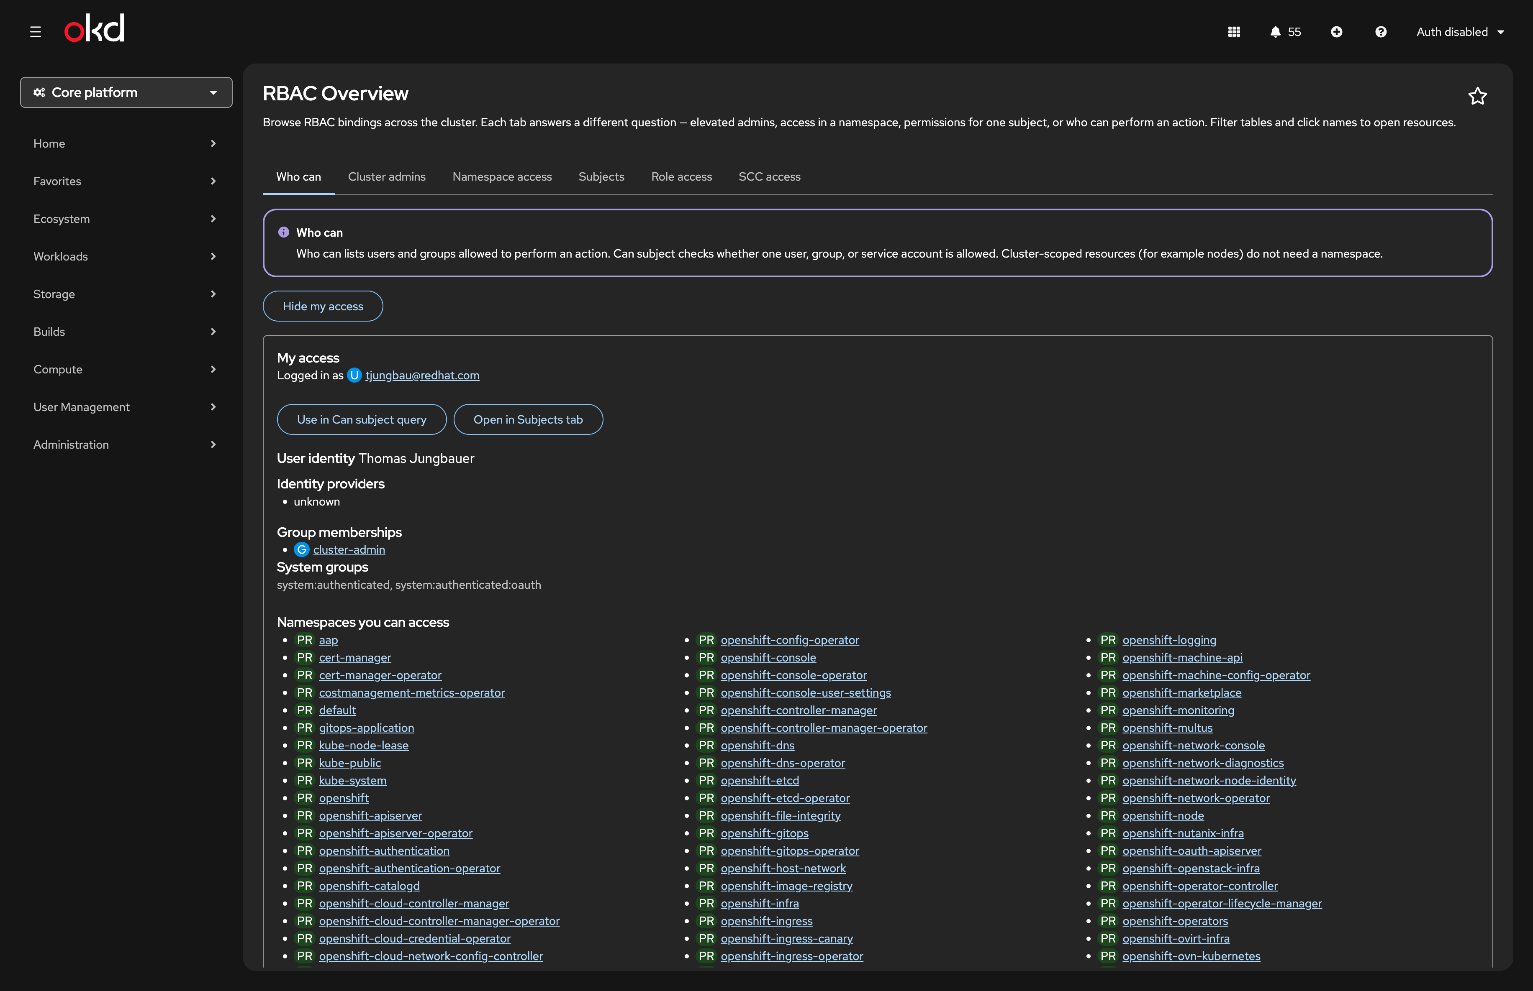Click the PR badge beside openshift-console
The image size is (1533, 991).
click(706, 658)
